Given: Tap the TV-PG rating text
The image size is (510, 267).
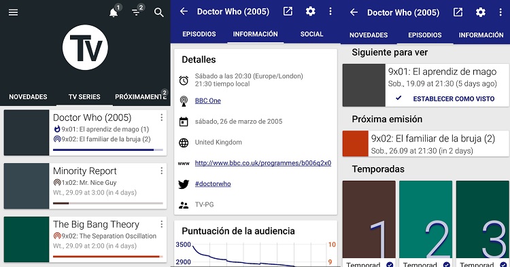Looking at the screenshot, I should point(204,204).
